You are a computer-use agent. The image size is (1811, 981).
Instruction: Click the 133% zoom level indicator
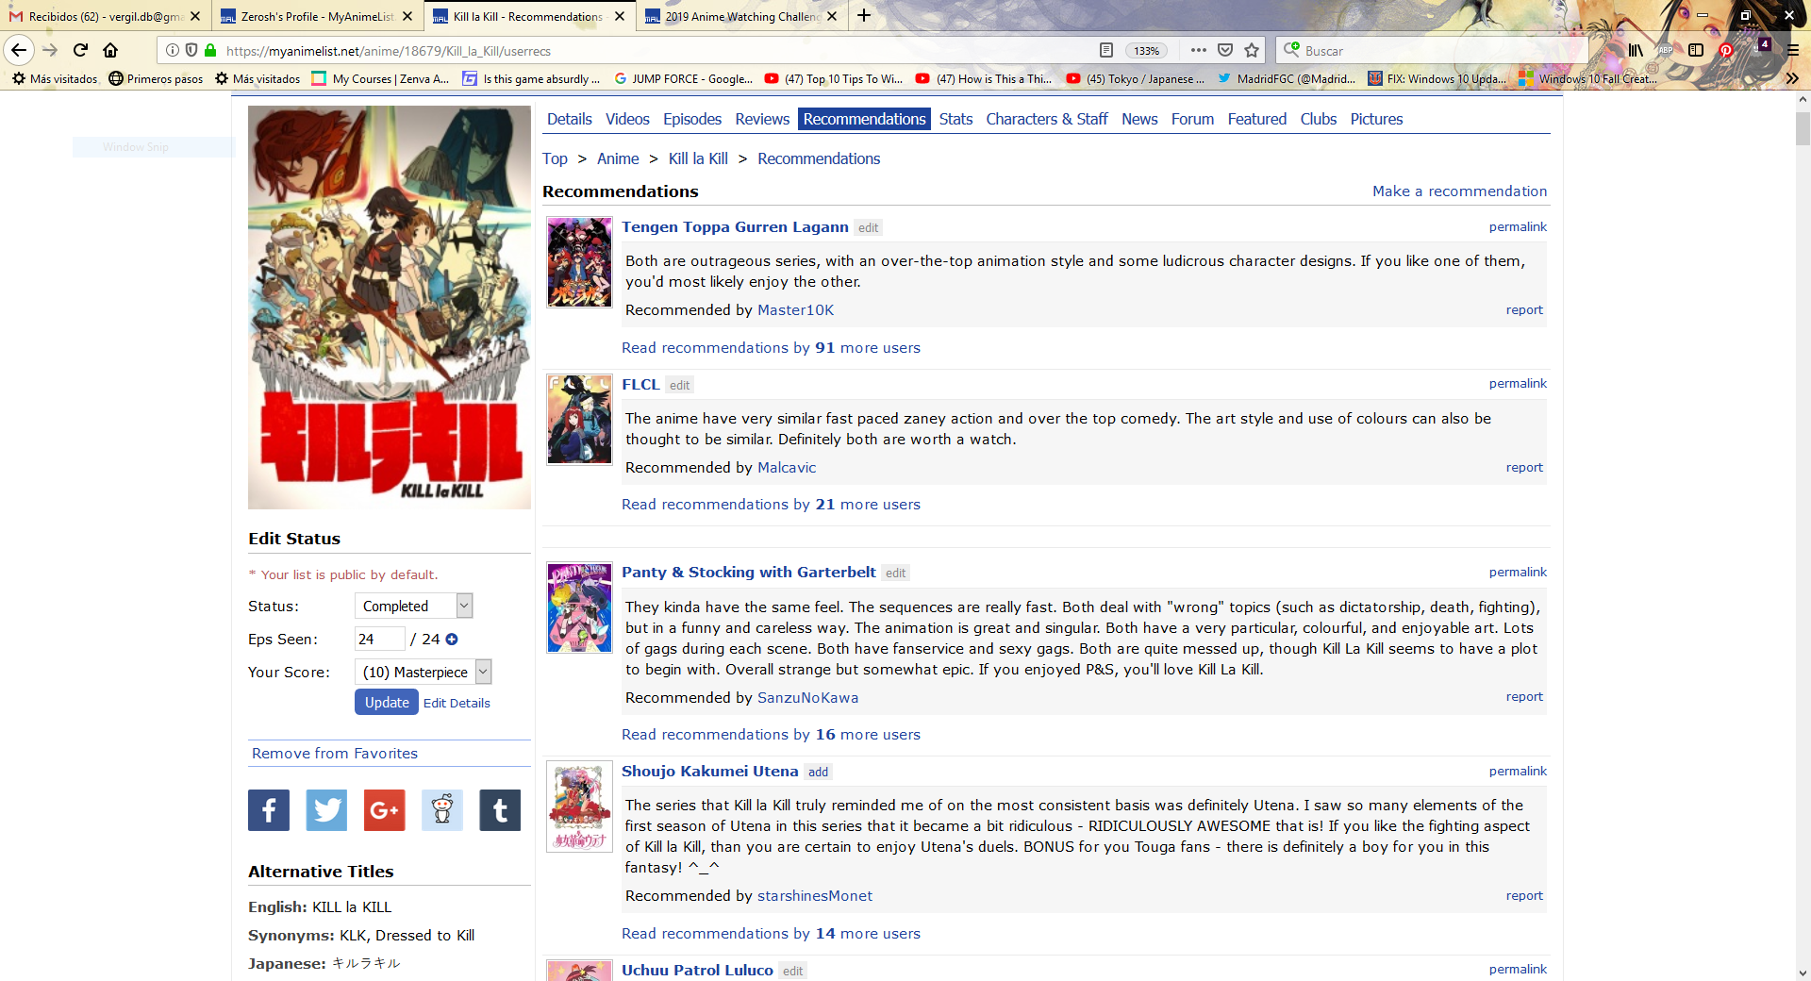pyautogui.click(x=1146, y=51)
